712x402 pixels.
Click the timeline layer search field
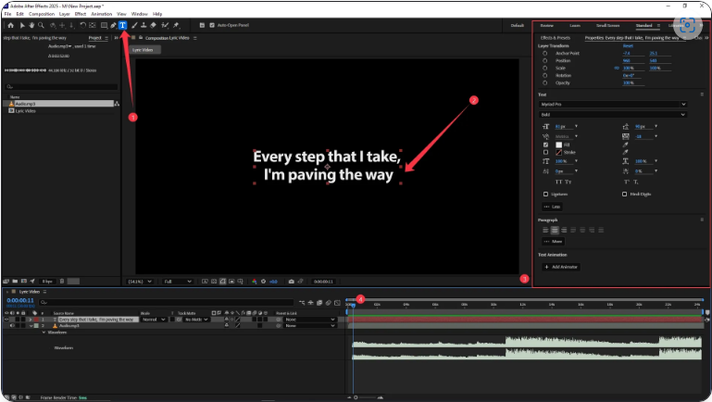click(166, 302)
